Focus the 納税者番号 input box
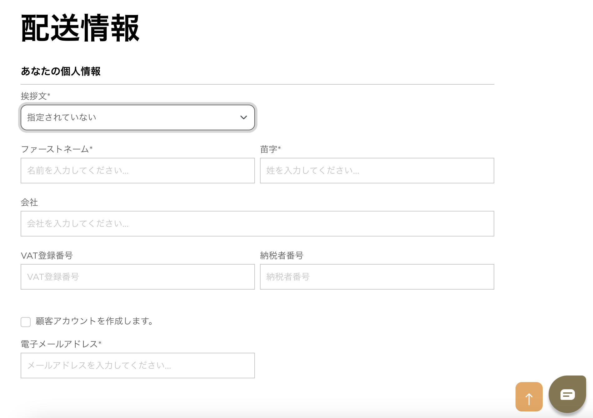 [377, 277]
